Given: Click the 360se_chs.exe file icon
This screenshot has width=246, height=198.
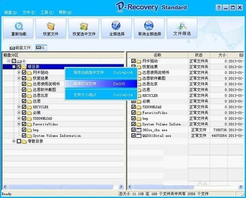Looking at the screenshot, I should (x=139, y=130).
